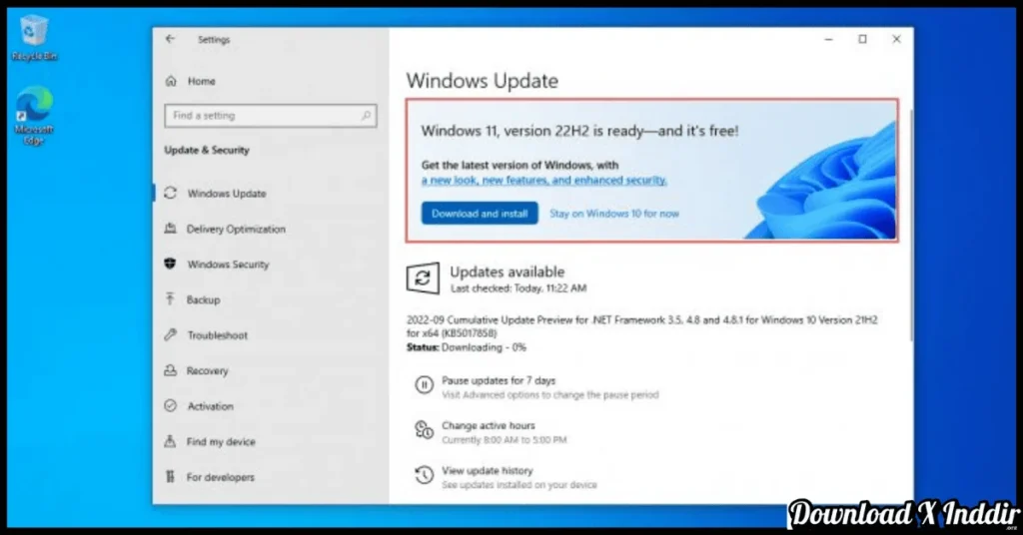Screen dimensions: 1023x535
Task: Open Delivery Optimization settings
Action: click(236, 229)
